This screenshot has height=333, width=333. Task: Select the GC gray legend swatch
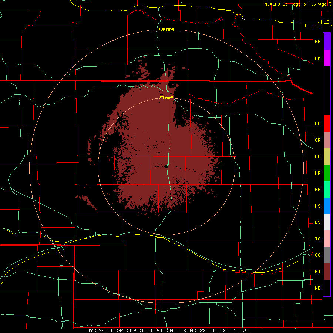point(327,255)
